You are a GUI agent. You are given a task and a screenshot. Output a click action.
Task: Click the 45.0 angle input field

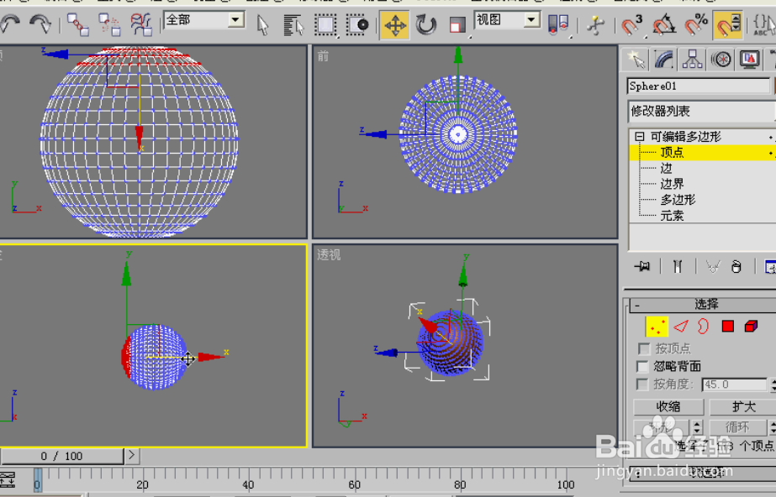(x=735, y=384)
